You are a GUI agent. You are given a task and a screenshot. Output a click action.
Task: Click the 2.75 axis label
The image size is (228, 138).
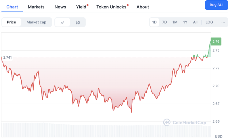216,50
